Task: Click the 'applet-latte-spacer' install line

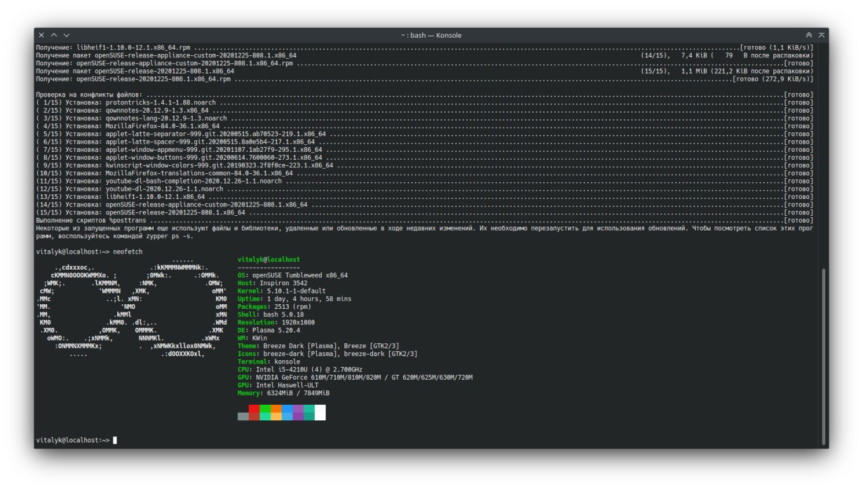Action: [x=425, y=142]
